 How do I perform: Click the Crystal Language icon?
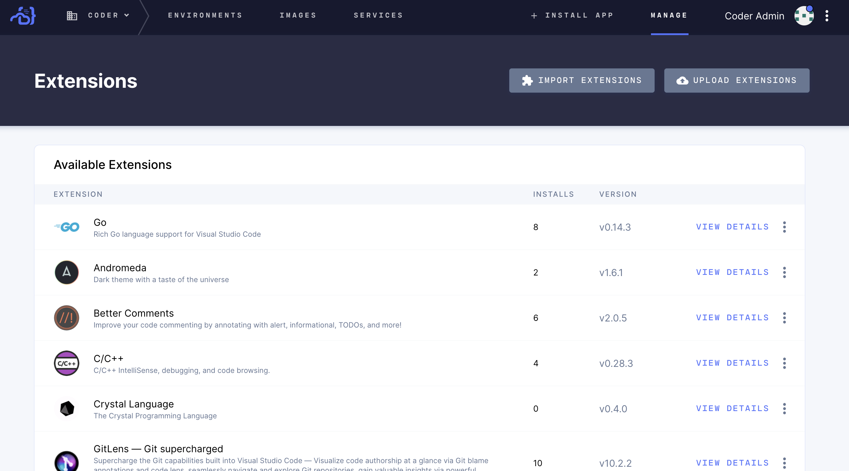click(67, 409)
